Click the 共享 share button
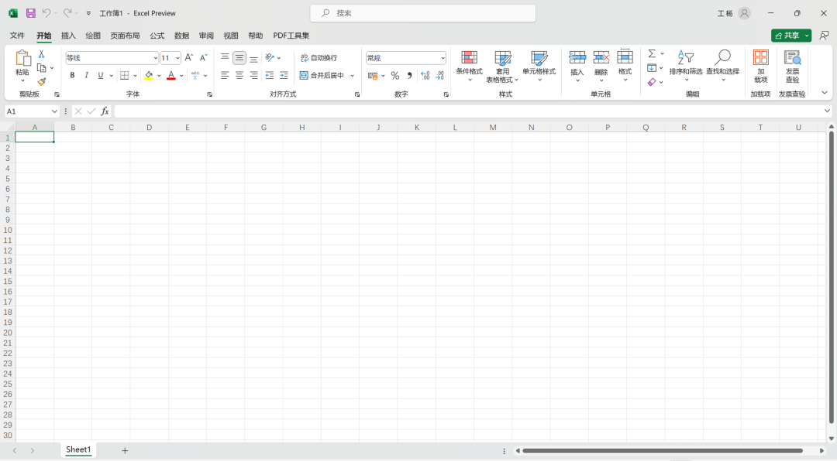The height and width of the screenshot is (461, 837). point(787,35)
